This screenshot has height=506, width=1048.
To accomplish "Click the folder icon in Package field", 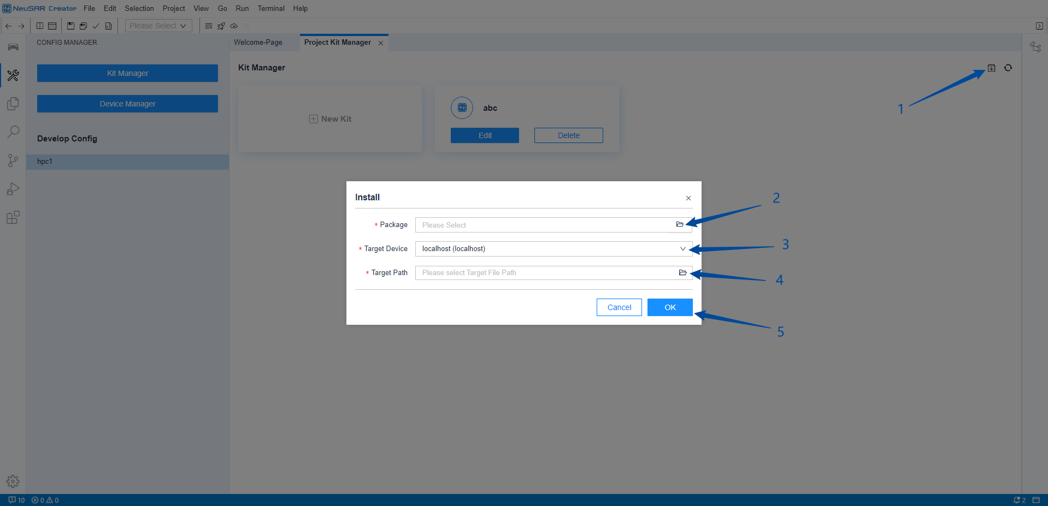I will (x=680, y=224).
